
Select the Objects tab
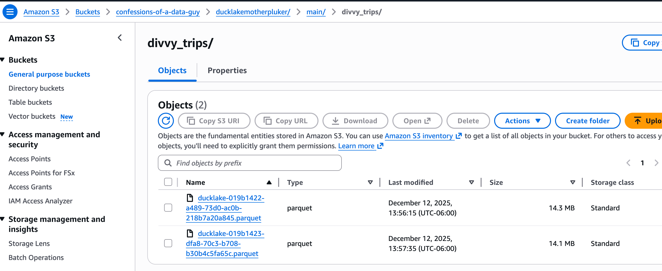[x=172, y=70]
